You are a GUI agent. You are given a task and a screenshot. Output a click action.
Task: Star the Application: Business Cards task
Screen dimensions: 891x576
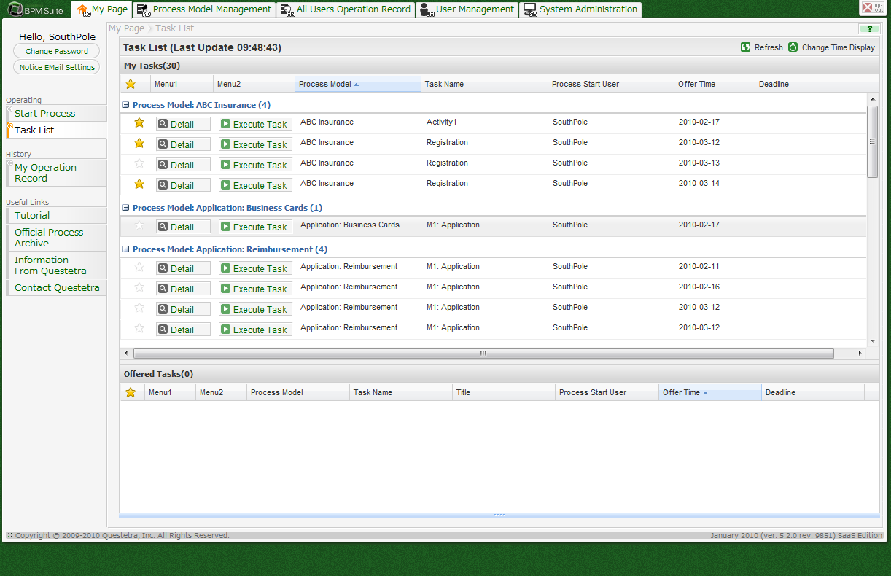[139, 225]
